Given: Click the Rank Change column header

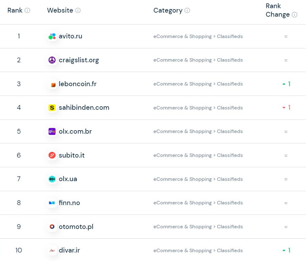Looking at the screenshot, I should (x=278, y=10).
